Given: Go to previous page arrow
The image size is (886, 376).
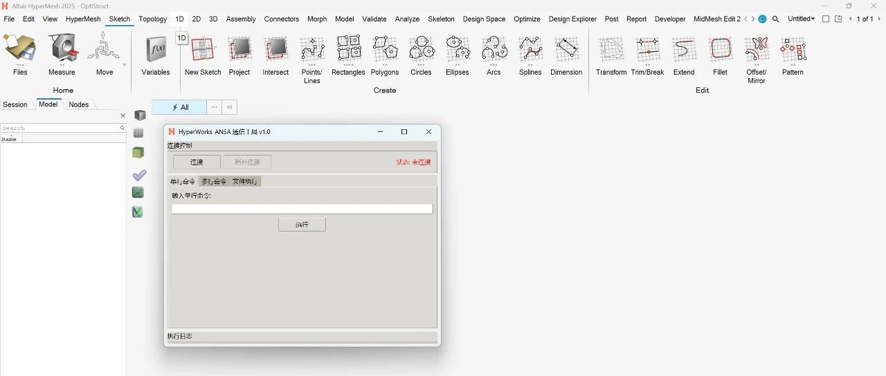Looking at the screenshot, I should (851, 19).
